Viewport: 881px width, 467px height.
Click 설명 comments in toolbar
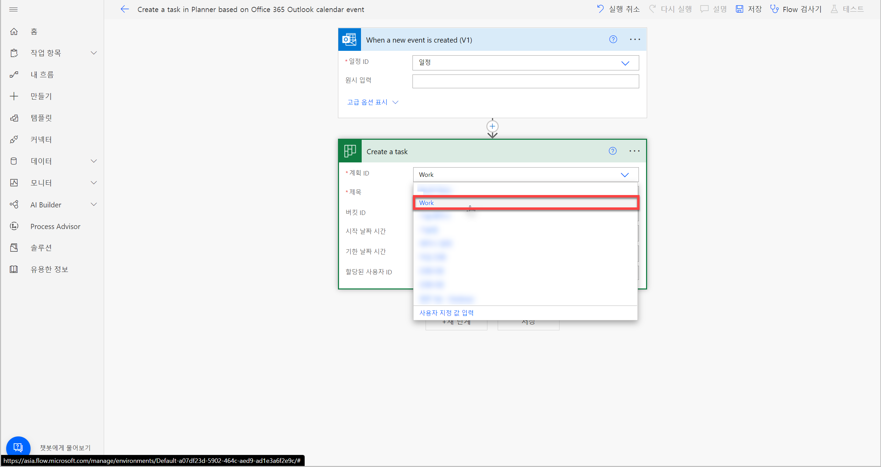click(713, 9)
